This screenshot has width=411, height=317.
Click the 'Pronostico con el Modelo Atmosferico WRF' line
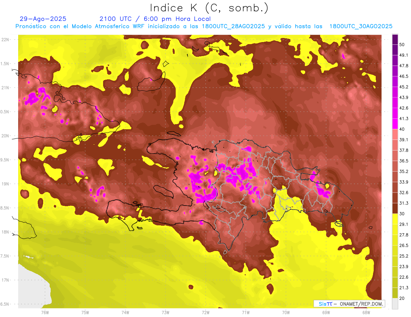(204, 26)
